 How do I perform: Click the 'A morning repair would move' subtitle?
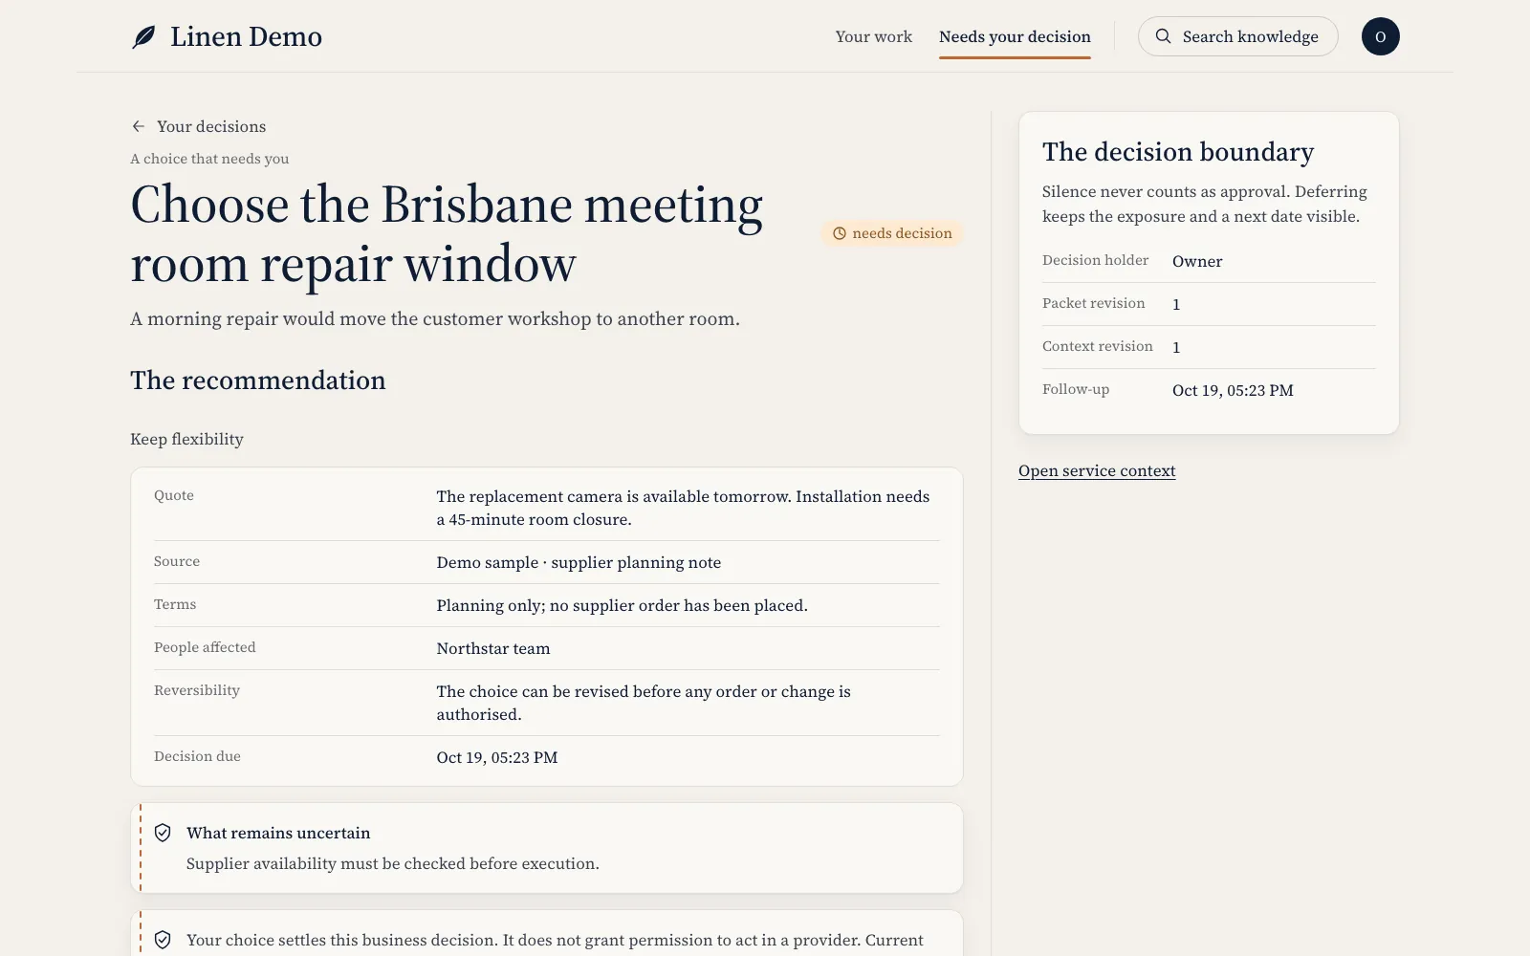pos(435,318)
